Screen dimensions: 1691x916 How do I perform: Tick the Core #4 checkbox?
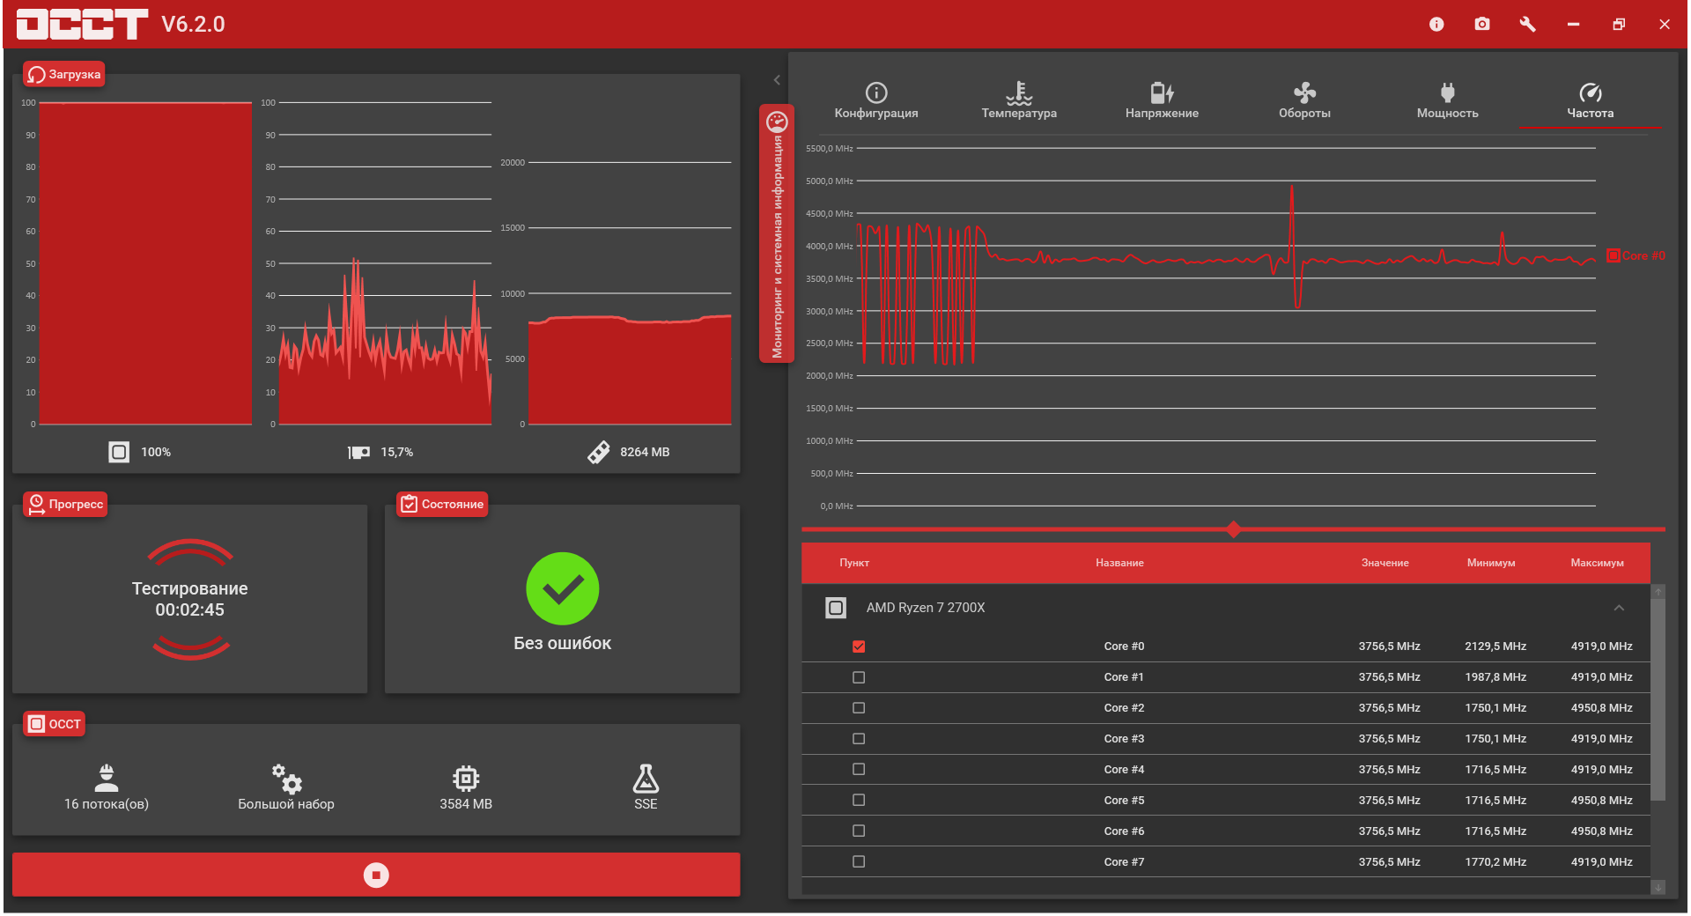click(859, 770)
